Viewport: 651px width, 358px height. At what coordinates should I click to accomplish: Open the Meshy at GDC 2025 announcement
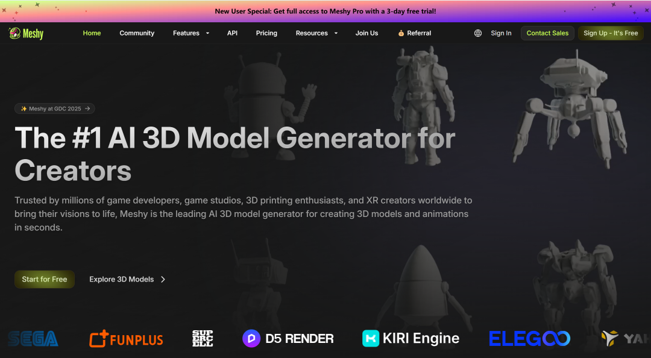coord(55,108)
